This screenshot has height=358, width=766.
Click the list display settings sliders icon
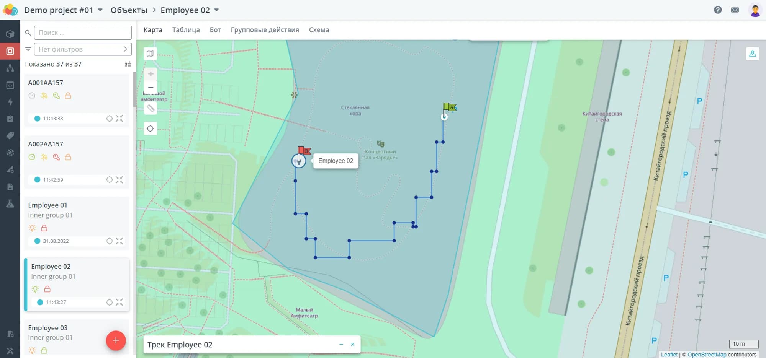pyautogui.click(x=128, y=64)
